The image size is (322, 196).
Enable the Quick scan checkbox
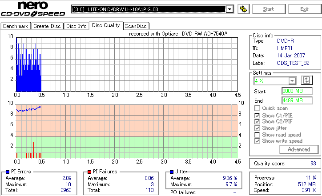257,108
